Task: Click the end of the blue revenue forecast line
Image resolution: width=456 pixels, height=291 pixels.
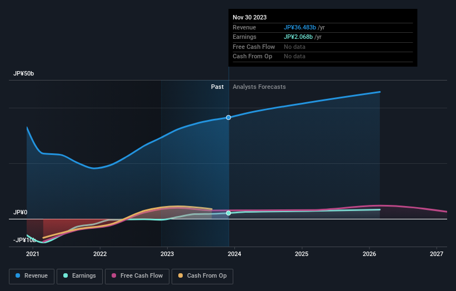Action: click(379, 92)
